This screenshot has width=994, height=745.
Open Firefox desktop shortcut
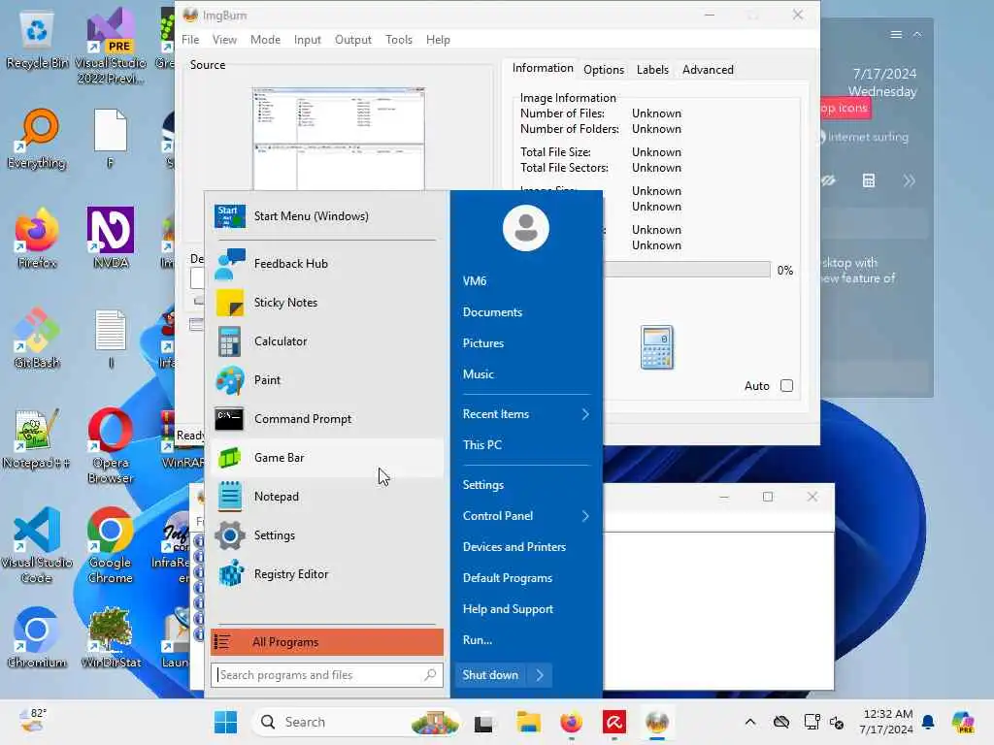[37, 239]
